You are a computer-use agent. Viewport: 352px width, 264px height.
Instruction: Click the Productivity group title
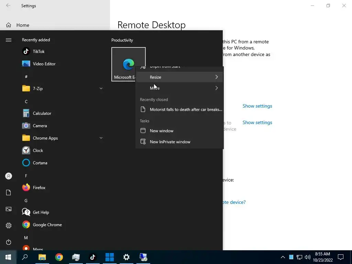pyautogui.click(x=122, y=40)
